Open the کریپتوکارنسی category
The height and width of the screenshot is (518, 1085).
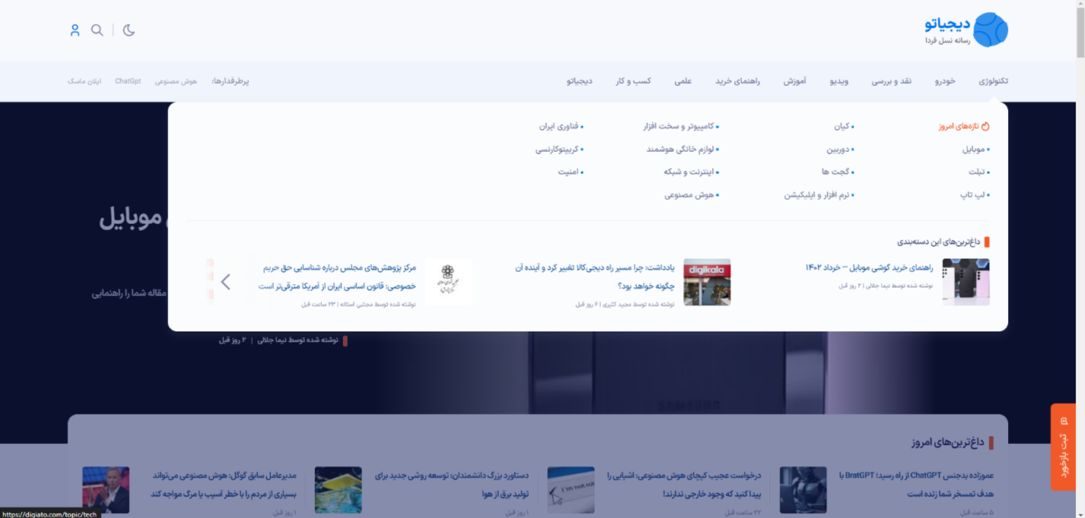coord(558,150)
